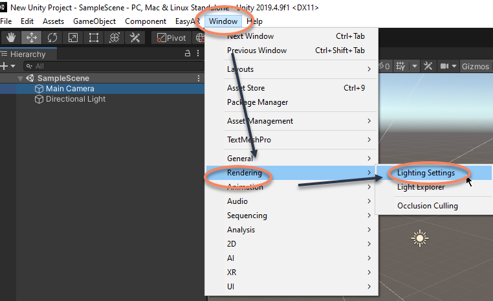Screen dimensions: 493x301
Task: Open the GameObject menu
Action: [x=94, y=21]
